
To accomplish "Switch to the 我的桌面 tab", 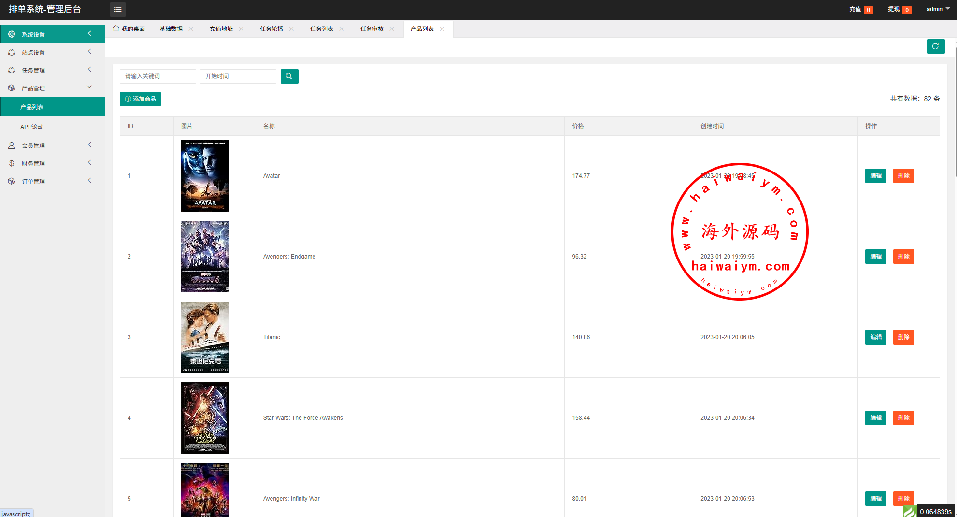I will tap(129, 29).
